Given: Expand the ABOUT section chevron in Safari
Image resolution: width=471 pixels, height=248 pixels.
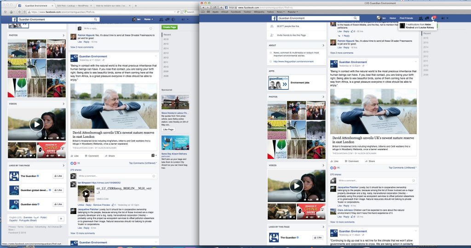Looking at the screenshot, I should click(323, 45).
